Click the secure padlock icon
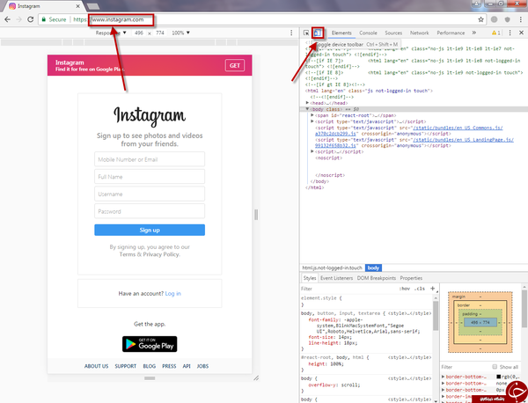Image resolution: width=528 pixels, height=403 pixels. 43,19
